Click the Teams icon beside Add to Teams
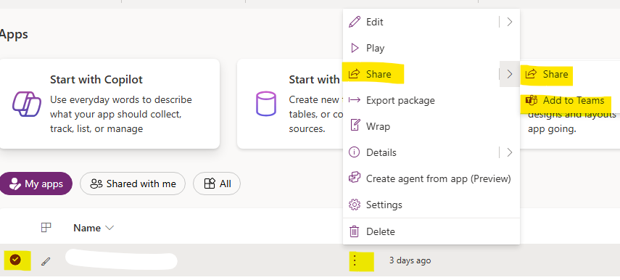Screen dimensions: 620x280 [x=532, y=100]
